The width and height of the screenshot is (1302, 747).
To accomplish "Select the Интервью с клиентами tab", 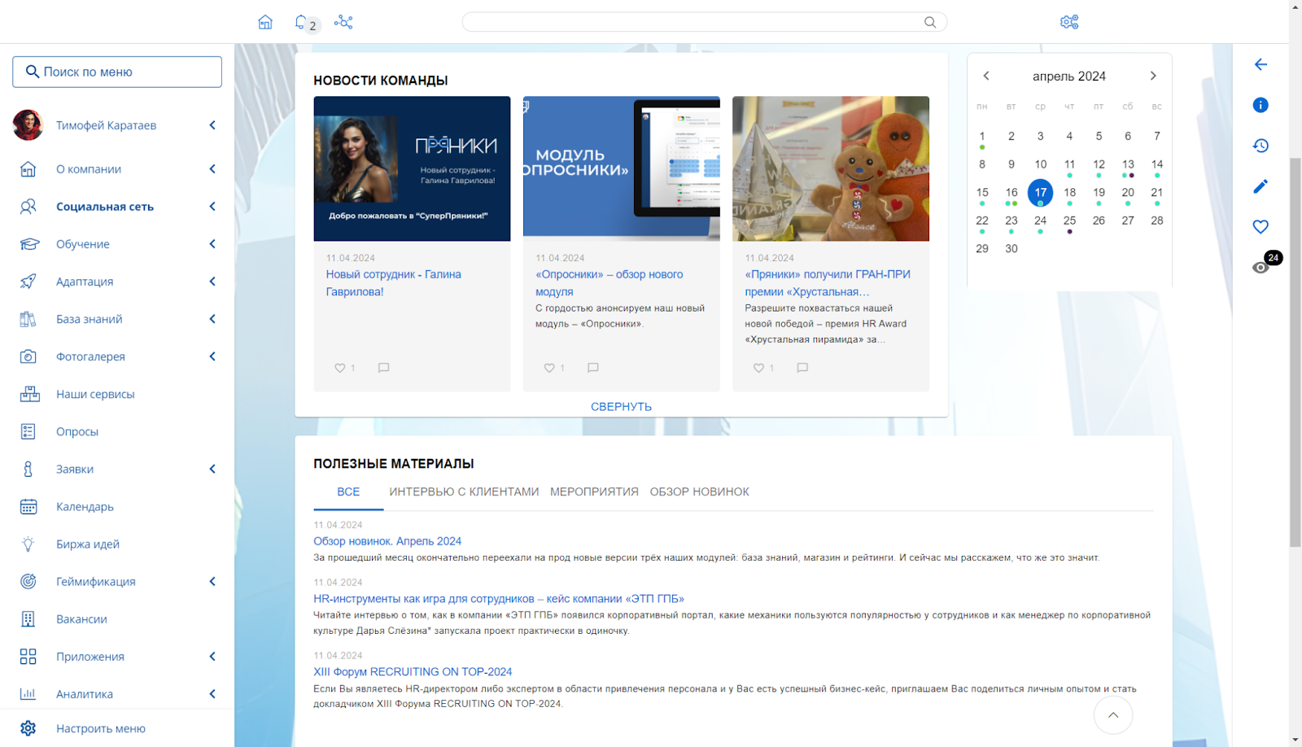I will coord(464,491).
